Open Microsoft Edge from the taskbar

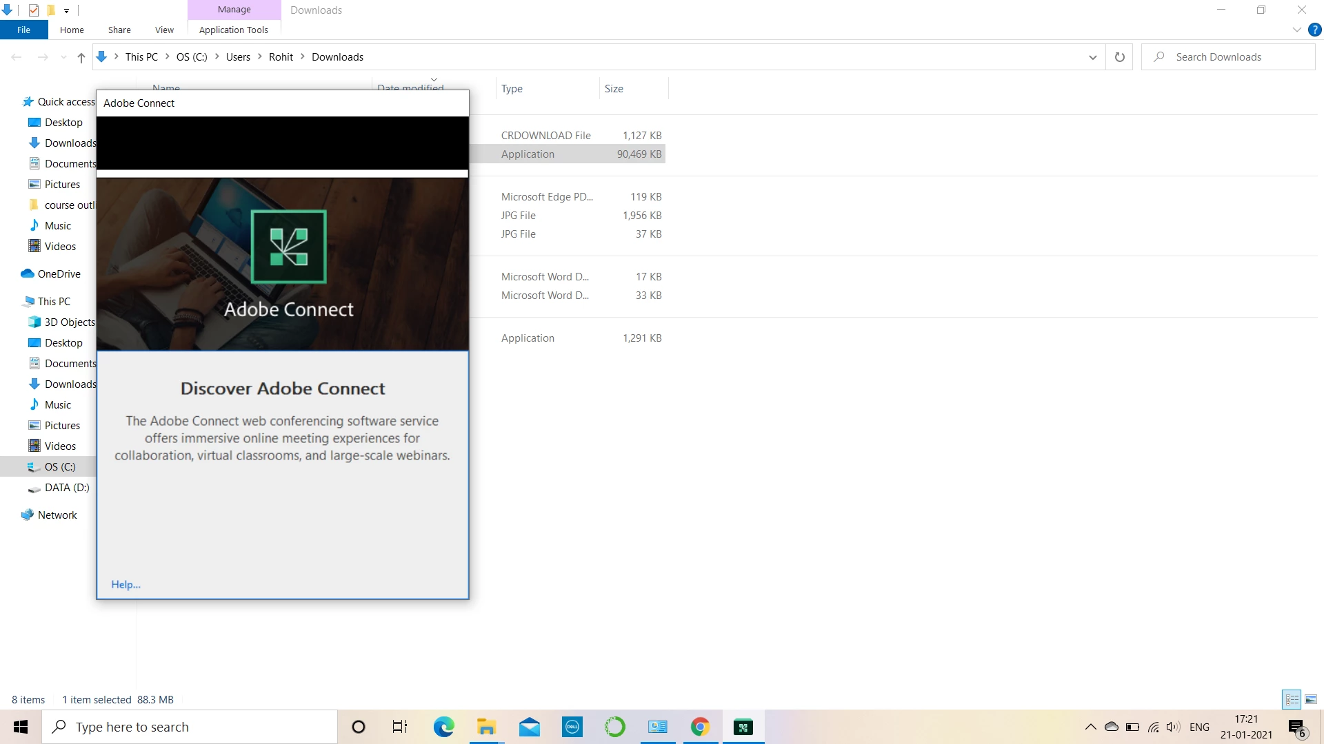tap(443, 727)
